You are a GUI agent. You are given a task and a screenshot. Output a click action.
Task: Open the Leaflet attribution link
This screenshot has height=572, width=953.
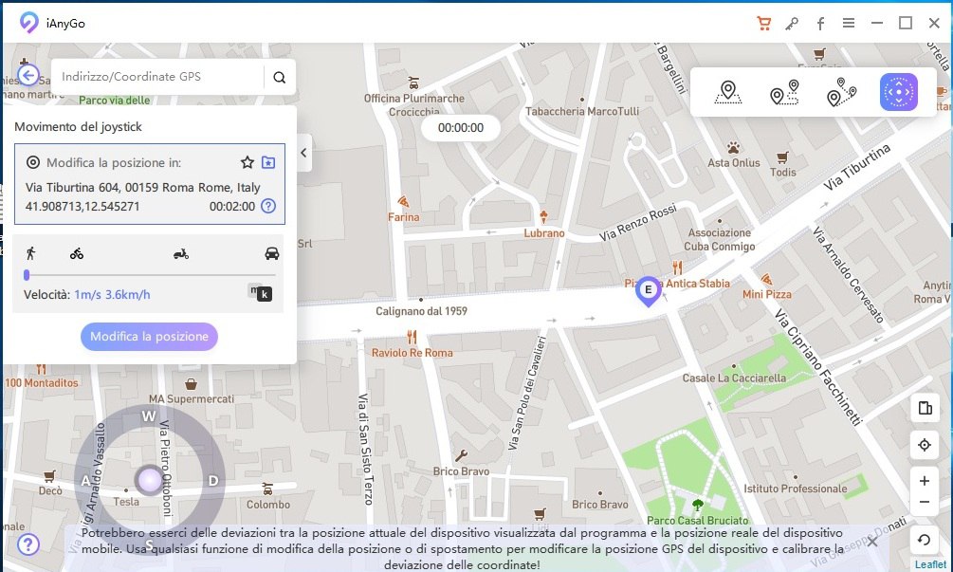[x=930, y=563]
